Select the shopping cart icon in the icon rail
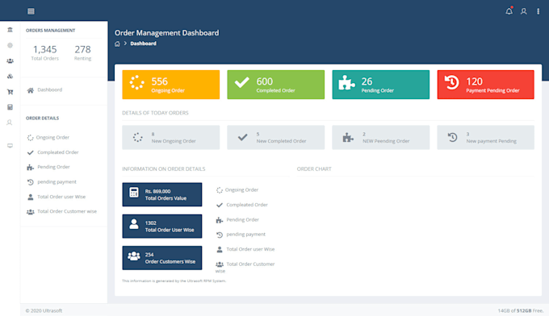549x316 pixels. click(x=10, y=92)
